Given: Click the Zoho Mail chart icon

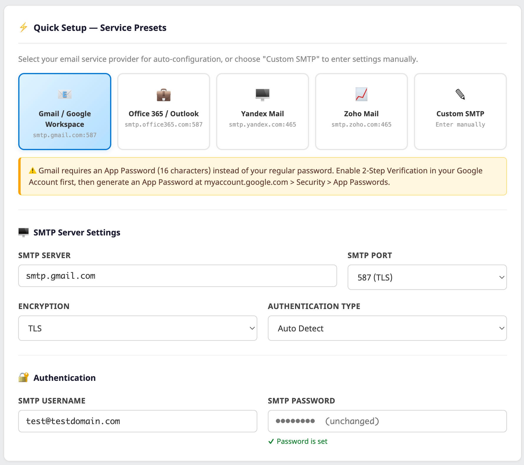Looking at the screenshot, I should tap(362, 94).
